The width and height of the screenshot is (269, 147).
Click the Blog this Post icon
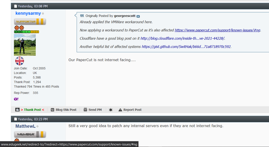tap(52, 110)
